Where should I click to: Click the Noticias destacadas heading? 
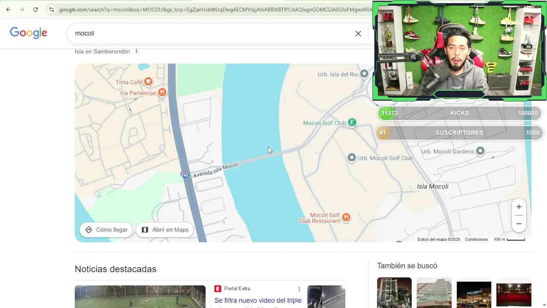[x=115, y=269]
